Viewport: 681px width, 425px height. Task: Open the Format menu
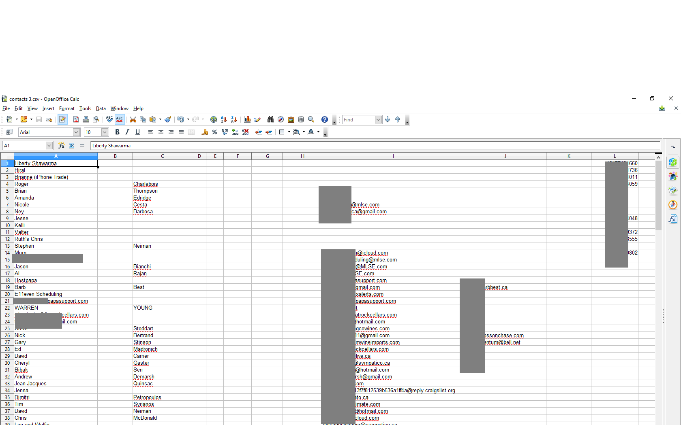click(x=66, y=108)
